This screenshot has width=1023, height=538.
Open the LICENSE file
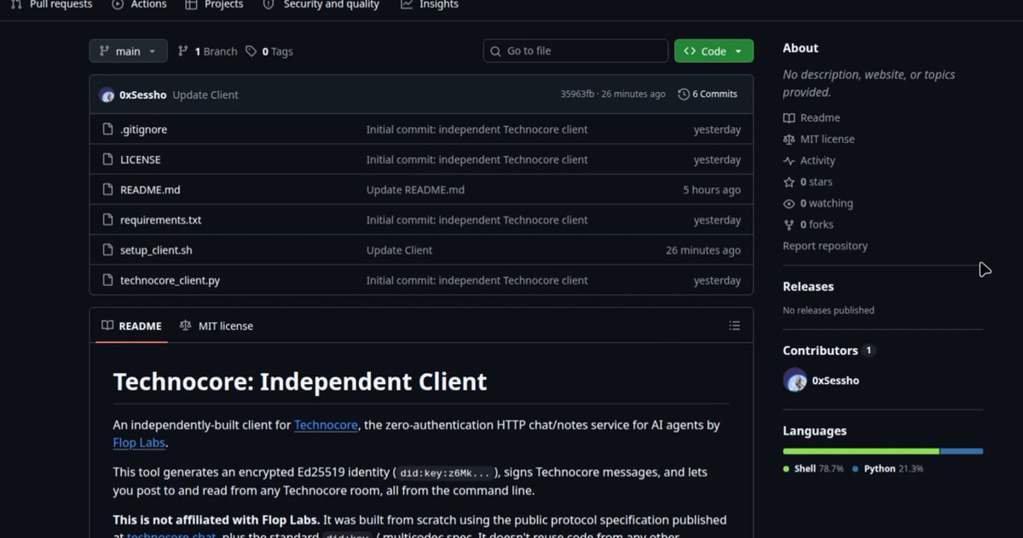click(x=140, y=159)
